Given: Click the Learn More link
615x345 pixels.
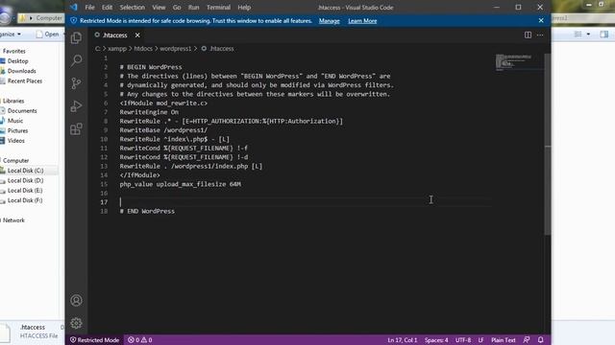Looking at the screenshot, I should 362,21.
